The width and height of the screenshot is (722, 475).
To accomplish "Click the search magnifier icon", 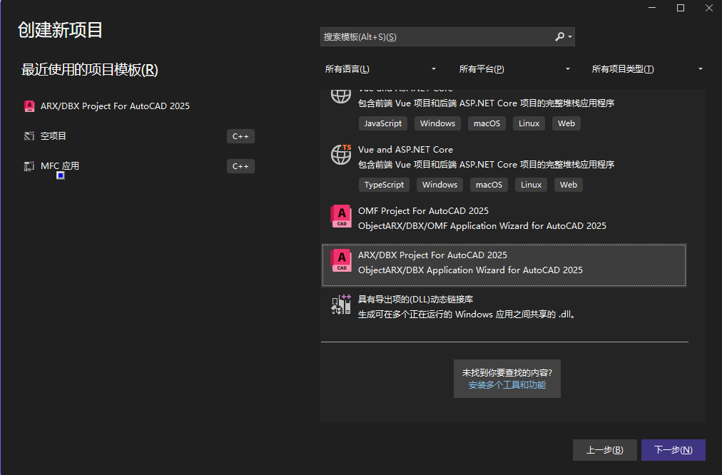I will point(560,37).
